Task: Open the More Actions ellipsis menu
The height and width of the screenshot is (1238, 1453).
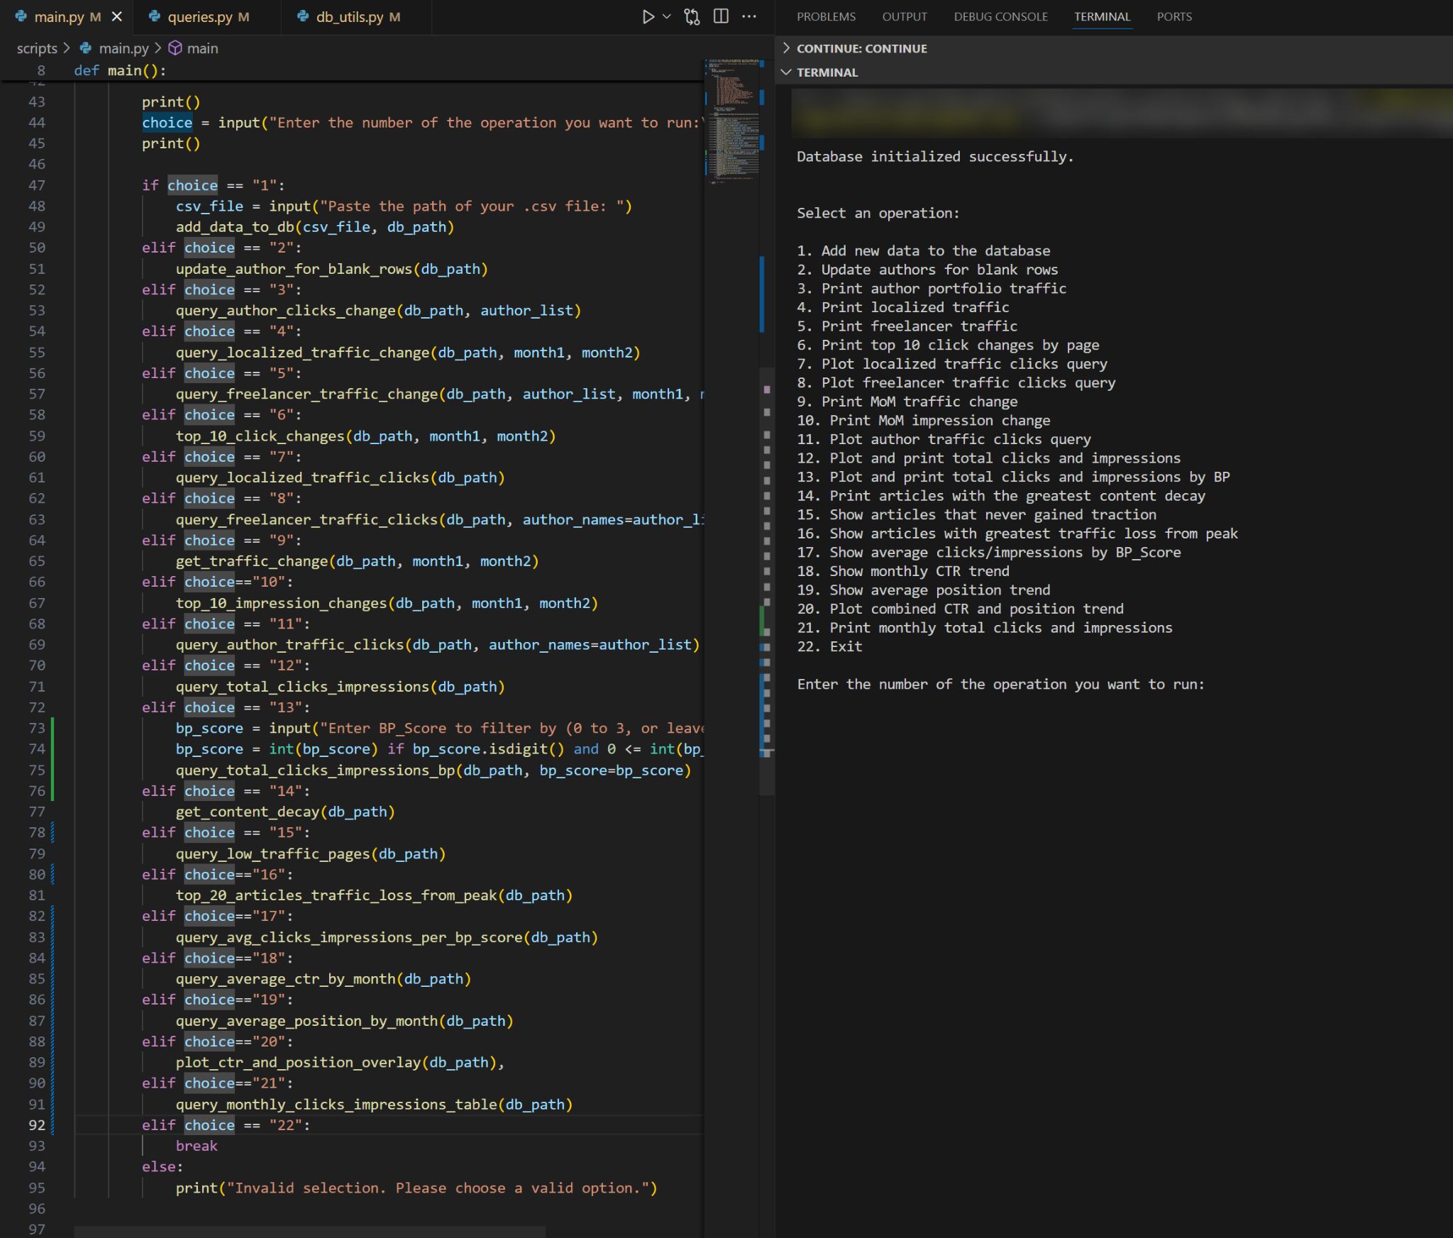Action: tap(748, 16)
